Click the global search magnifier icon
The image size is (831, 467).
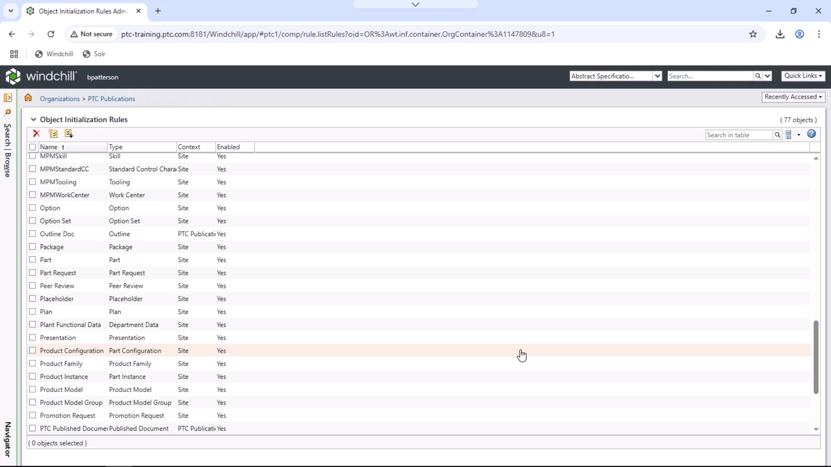coord(758,76)
